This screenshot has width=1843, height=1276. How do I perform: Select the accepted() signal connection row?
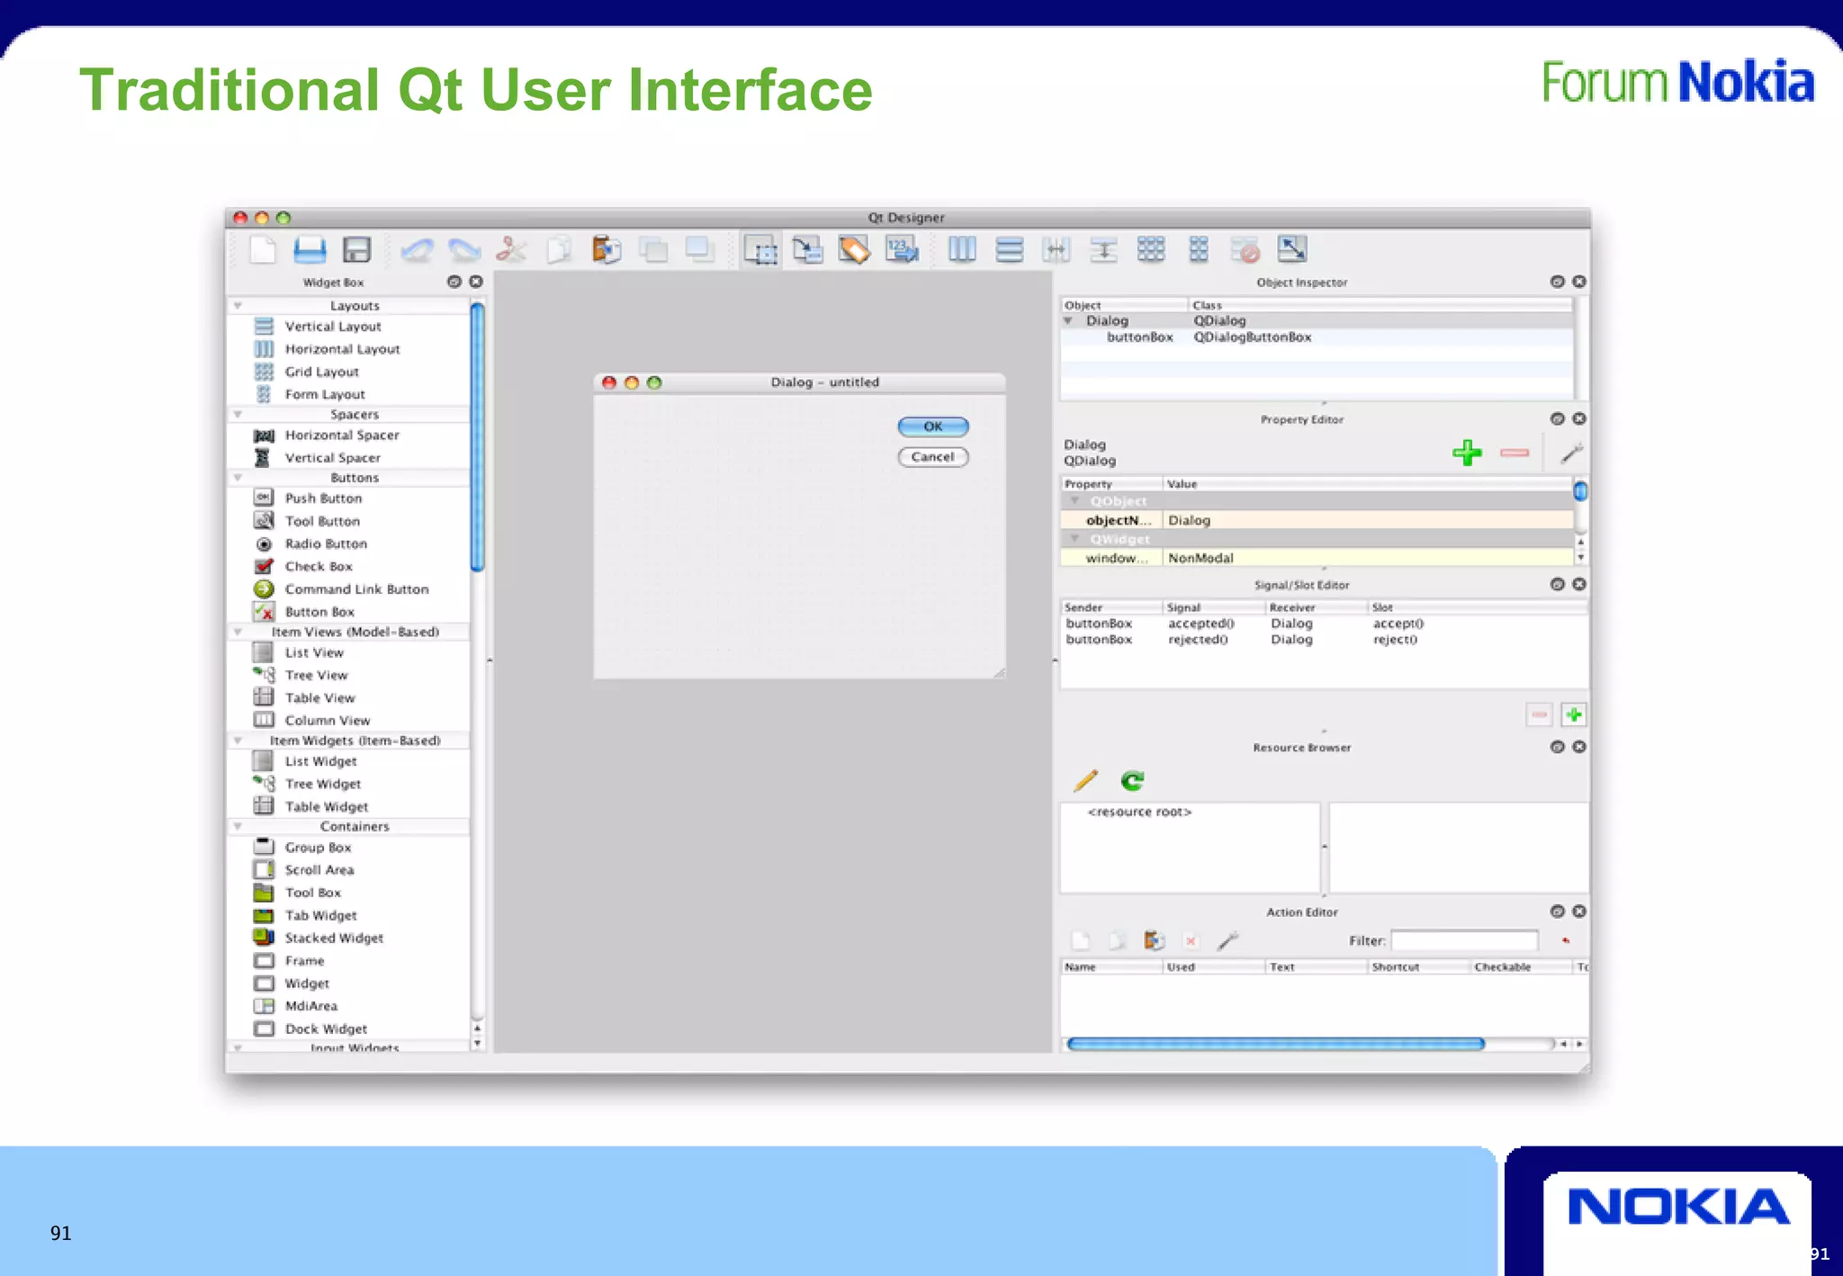pos(1323,624)
